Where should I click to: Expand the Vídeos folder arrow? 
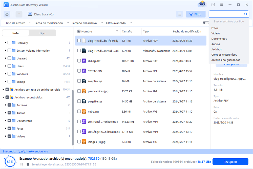click(5, 136)
